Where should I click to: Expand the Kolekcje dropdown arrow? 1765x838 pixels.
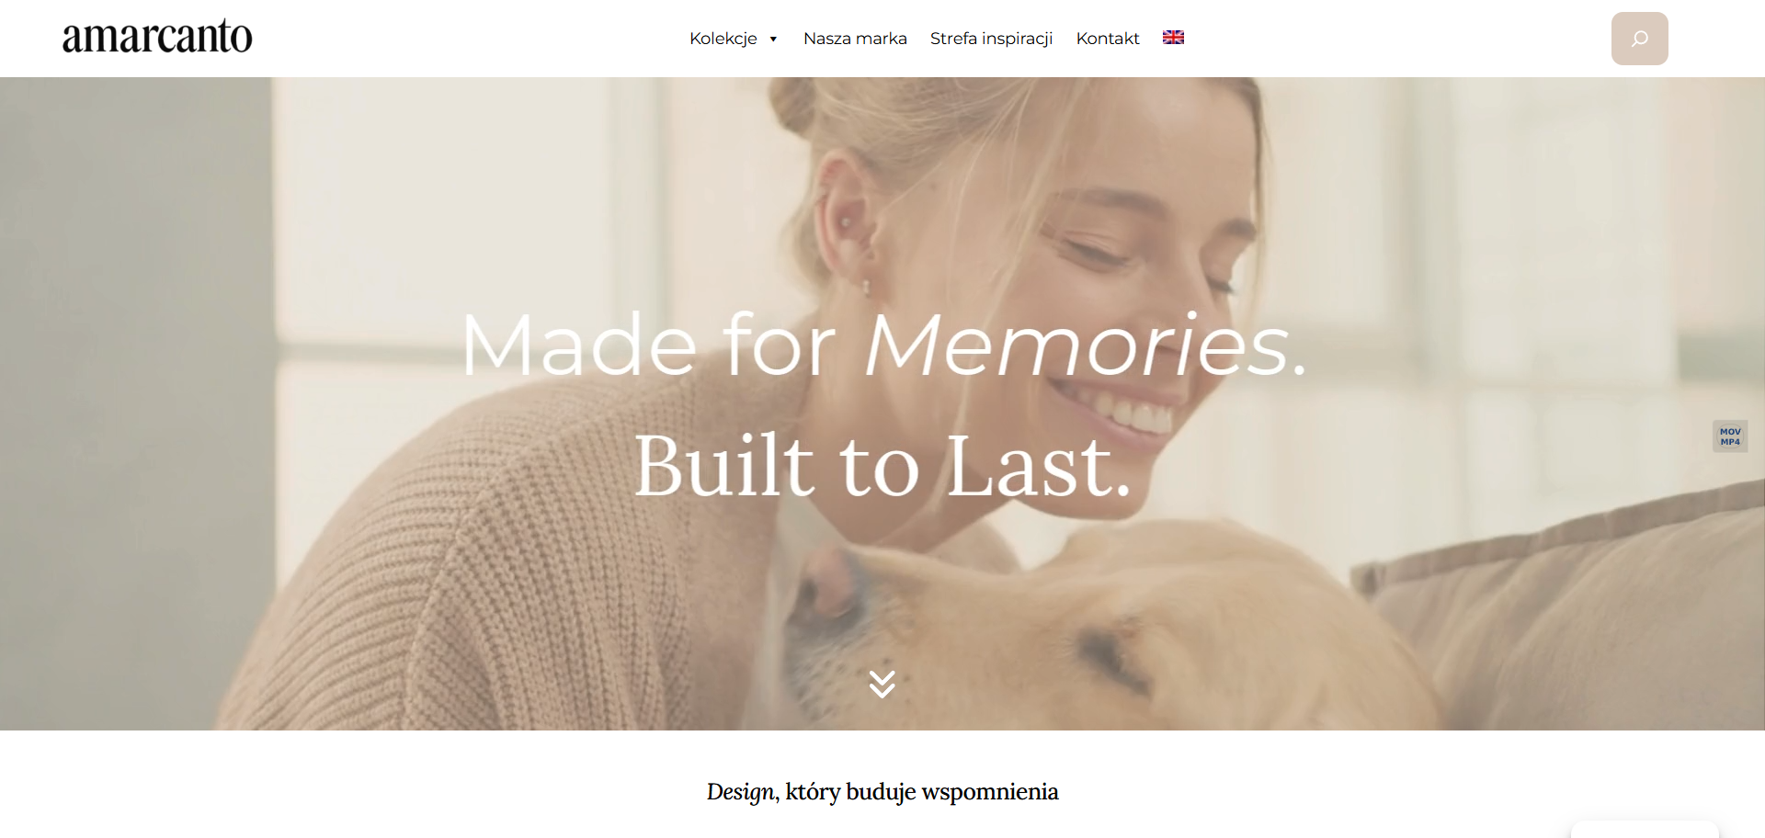[773, 39]
